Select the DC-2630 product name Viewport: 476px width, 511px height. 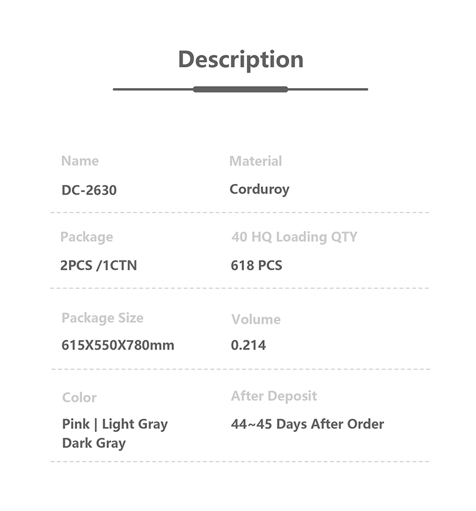point(89,190)
